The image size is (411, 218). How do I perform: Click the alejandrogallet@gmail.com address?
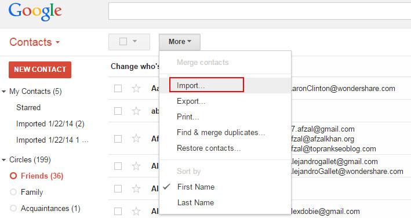pos(334,161)
